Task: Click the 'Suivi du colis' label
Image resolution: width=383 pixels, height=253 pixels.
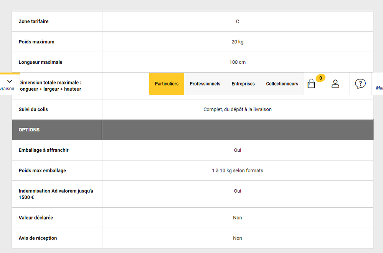Action: [x=33, y=109]
